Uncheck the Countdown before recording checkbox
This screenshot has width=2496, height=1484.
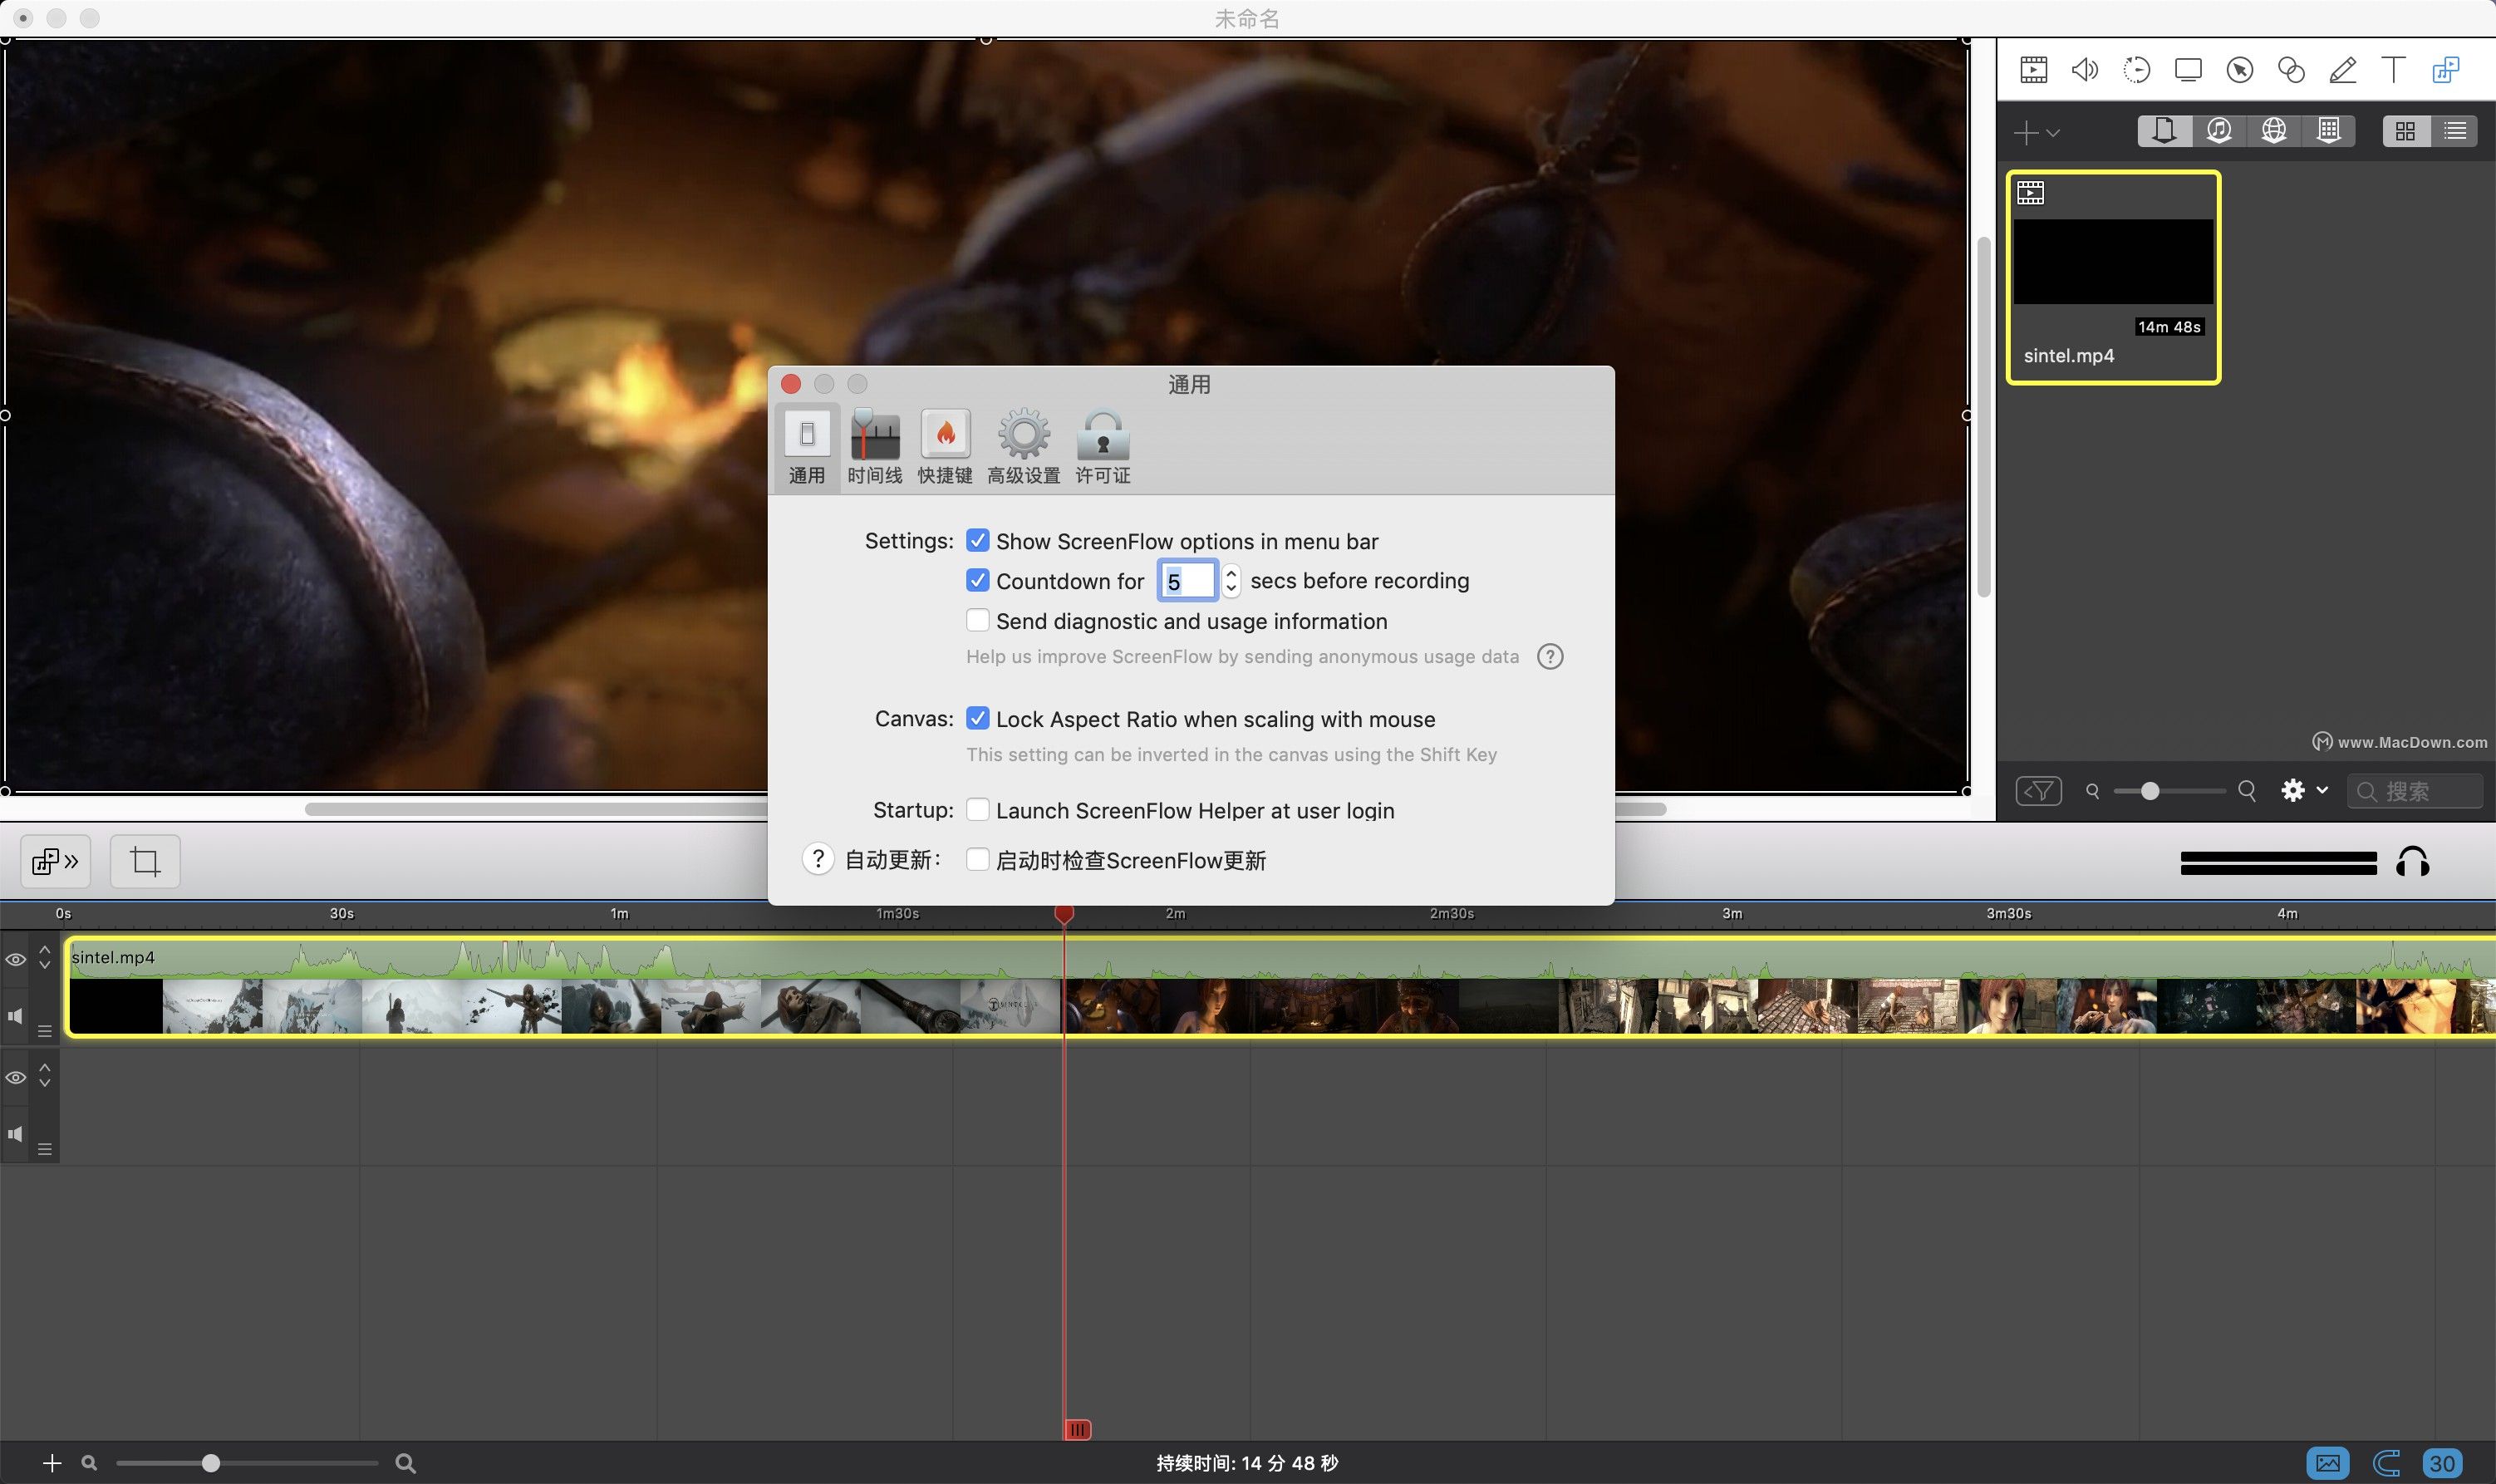[977, 581]
